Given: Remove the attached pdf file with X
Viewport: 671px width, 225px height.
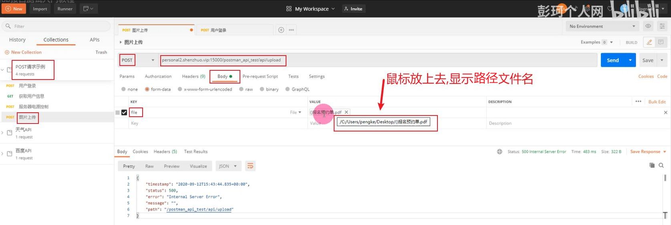Looking at the screenshot, I should pos(347,112).
